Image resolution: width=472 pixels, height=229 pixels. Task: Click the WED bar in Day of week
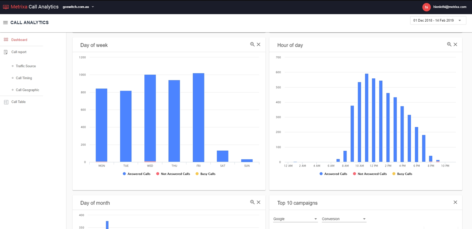(150, 118)
